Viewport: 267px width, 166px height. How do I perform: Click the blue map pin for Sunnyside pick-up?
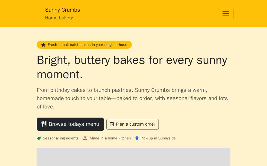[137, 138]
